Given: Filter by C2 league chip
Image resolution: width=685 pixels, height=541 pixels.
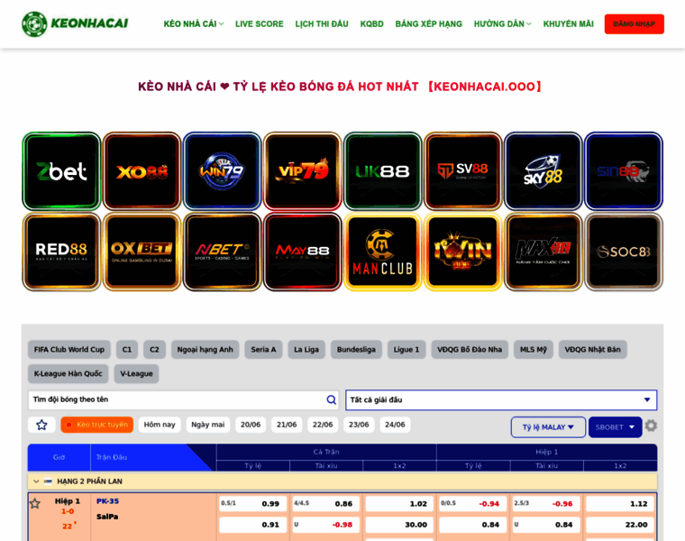Looking at the screenshot, I should [x=155, y=350].
